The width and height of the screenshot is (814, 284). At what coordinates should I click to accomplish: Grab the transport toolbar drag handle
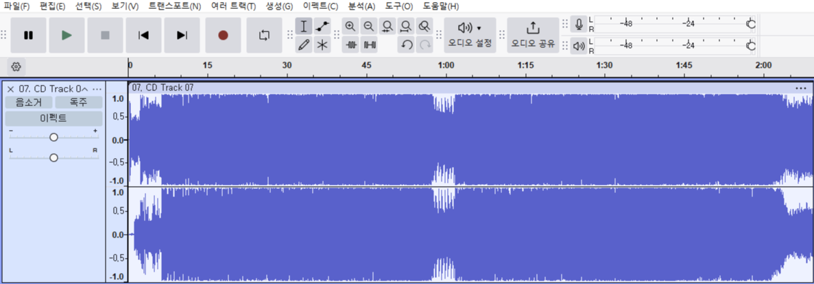tap(3, 35)
